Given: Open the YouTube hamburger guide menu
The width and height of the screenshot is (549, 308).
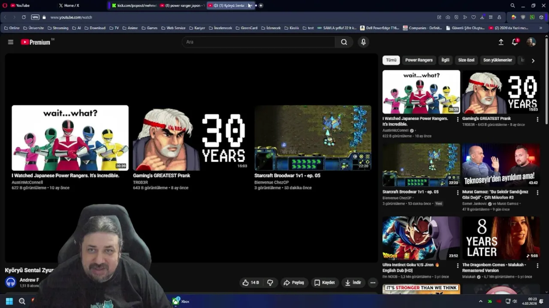Looking at the screenshot, I should pos(11,42).
